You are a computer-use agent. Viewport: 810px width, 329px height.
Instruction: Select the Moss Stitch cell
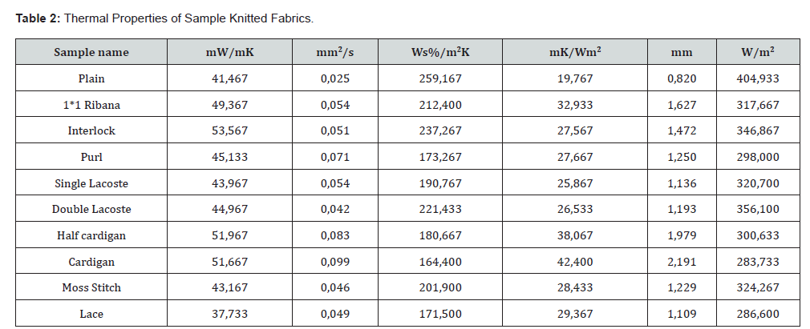pyautogui.click(x=91, y=287)
